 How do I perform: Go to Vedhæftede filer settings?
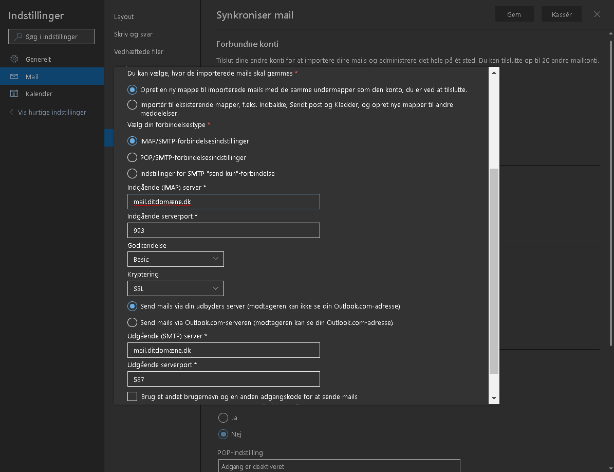(139, 51)
